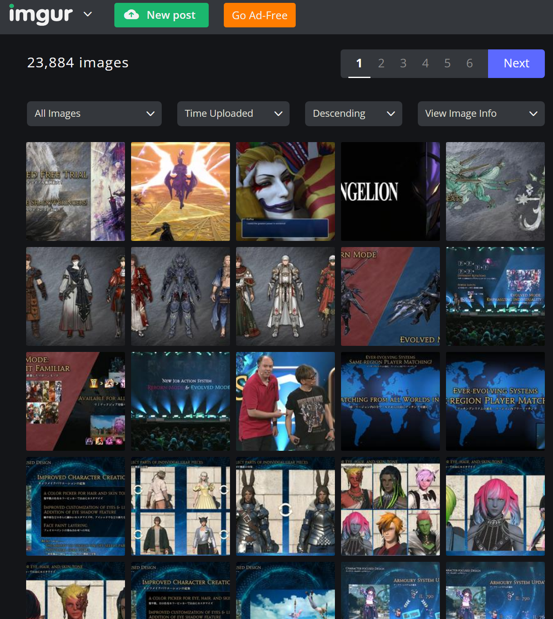
Task: Open the six character faces grid thumbnail
Action: tap(390, 506)
